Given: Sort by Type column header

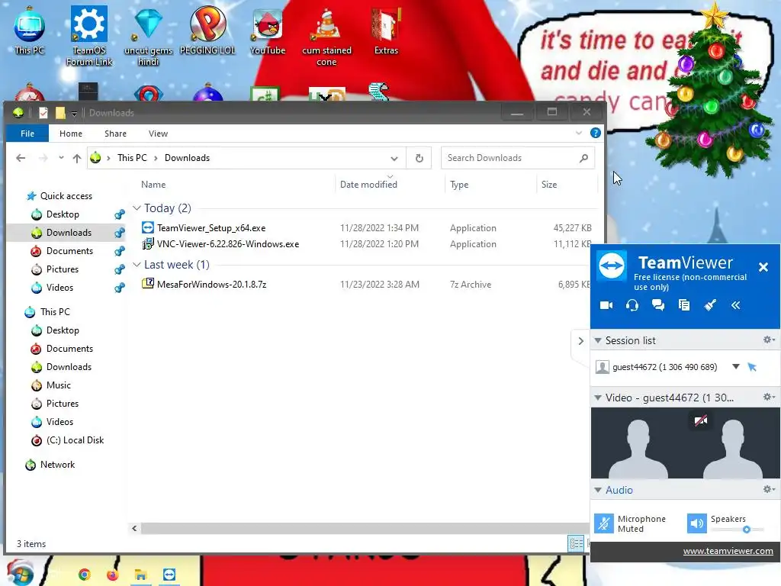Looking at the screenshot, I should (458, 185).
